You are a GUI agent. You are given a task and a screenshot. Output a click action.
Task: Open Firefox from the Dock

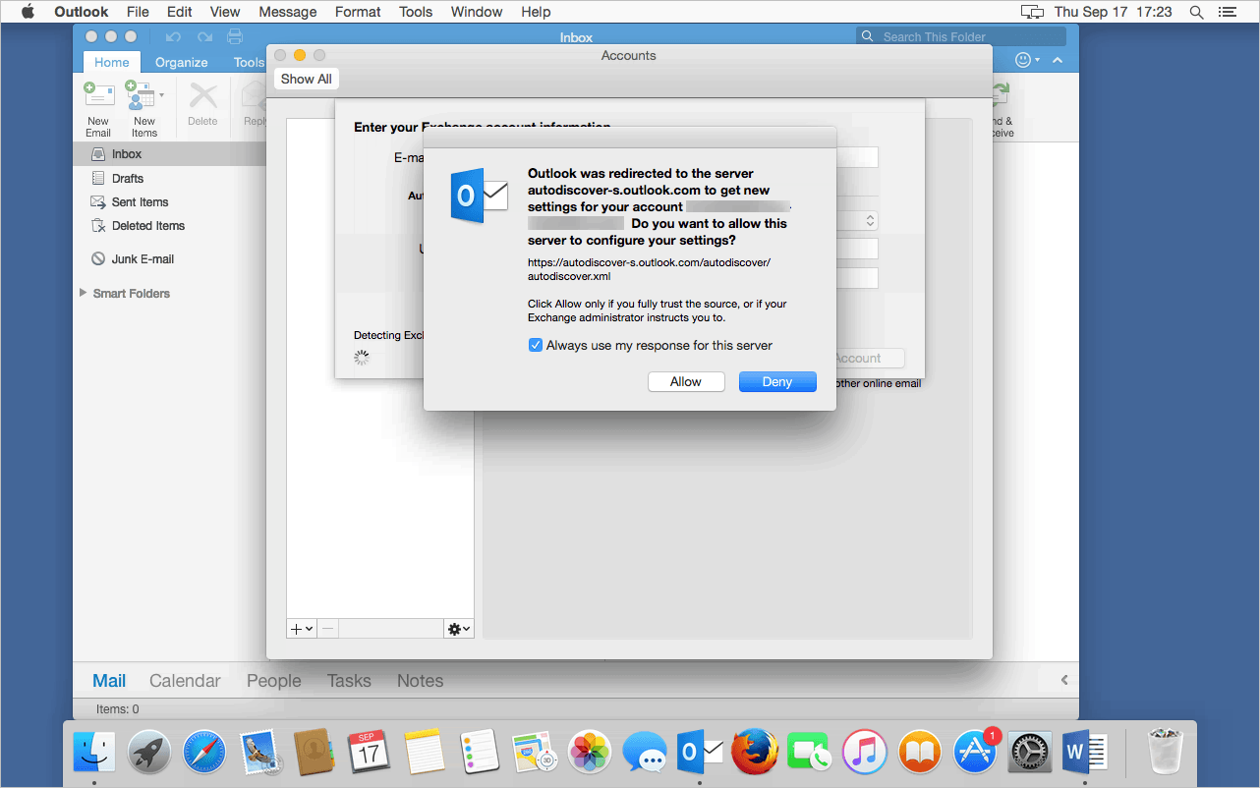coord(755,753)
